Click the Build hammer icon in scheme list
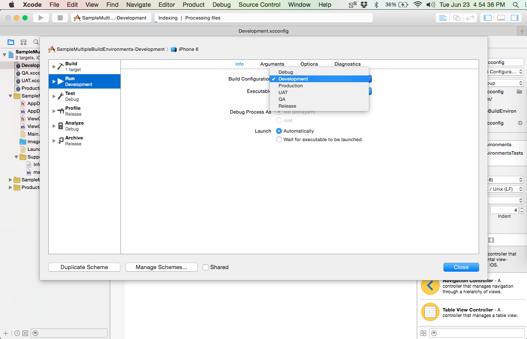 tap(61, 67)
